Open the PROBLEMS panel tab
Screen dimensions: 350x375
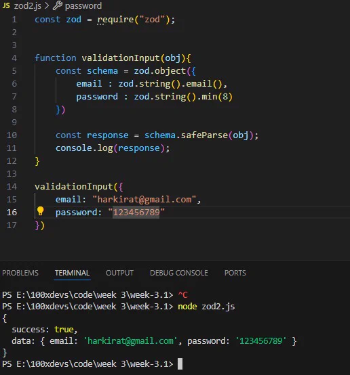pos(20,273)
